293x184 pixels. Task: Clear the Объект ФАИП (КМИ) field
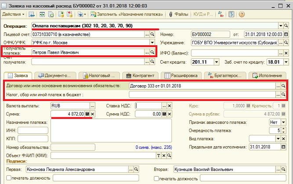(164, 155)
